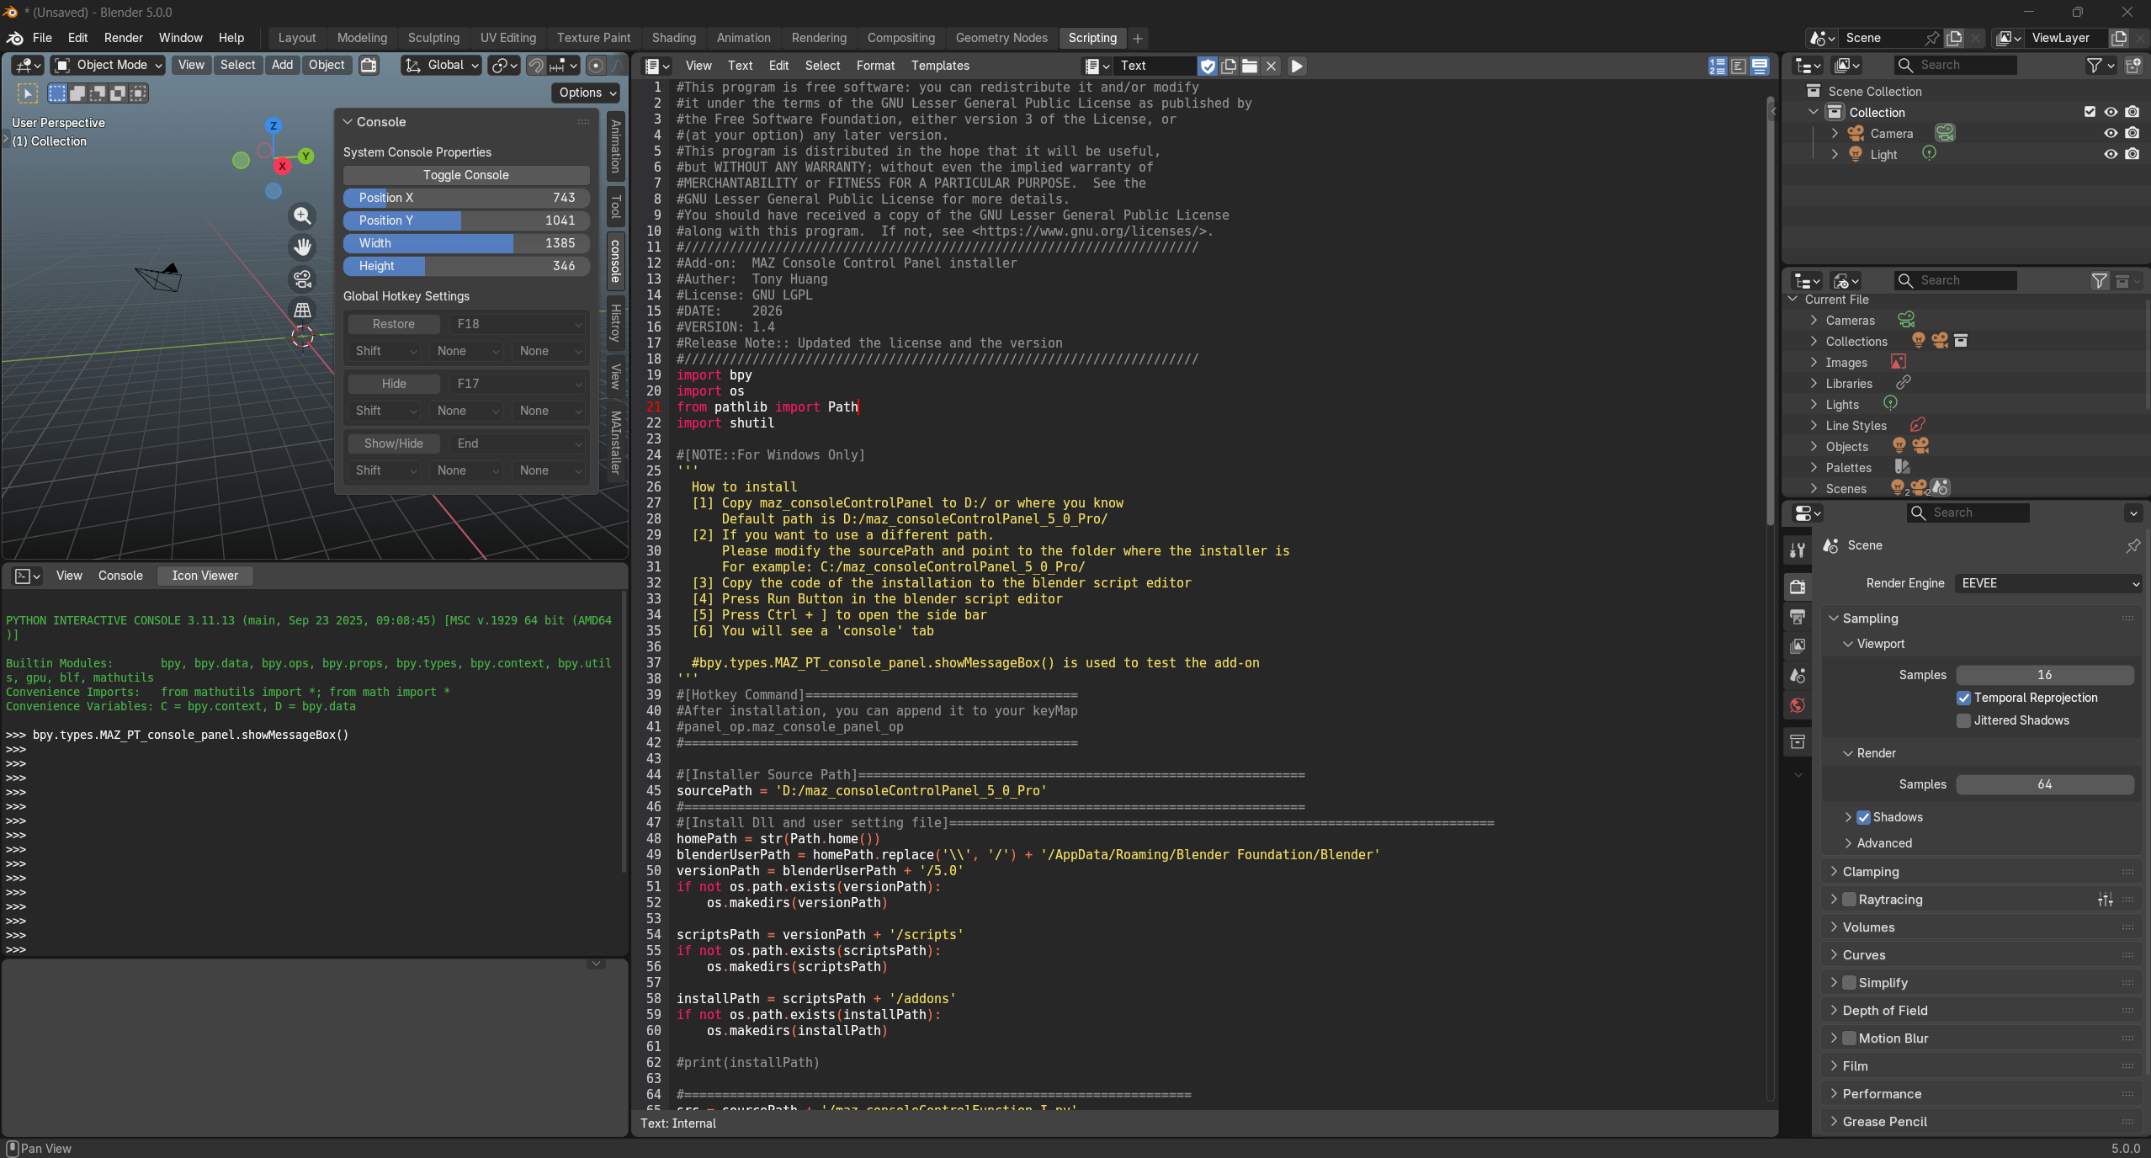This screenshot has width=2151, height=1158.
Task: Expand the Light item in outliner
Action: [1835, 154]
